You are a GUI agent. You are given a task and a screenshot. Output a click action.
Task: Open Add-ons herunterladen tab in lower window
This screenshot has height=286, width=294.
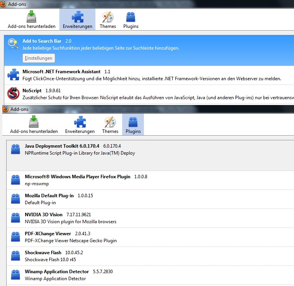pyautogui.click(x=34, y=124)
